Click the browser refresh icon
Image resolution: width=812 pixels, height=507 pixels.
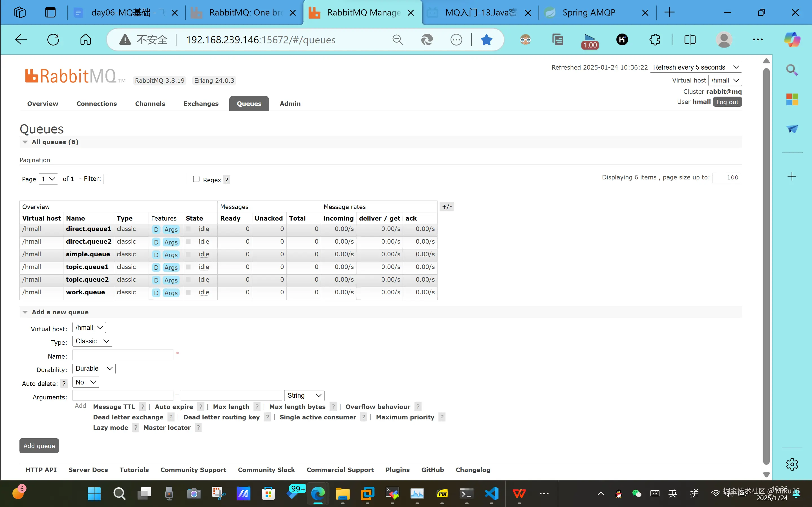(53, 39)
